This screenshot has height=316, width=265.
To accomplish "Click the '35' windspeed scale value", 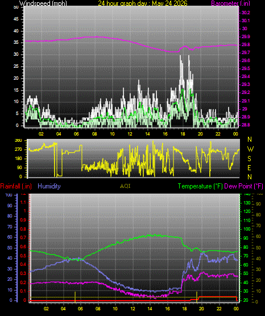I will (16, 43).
